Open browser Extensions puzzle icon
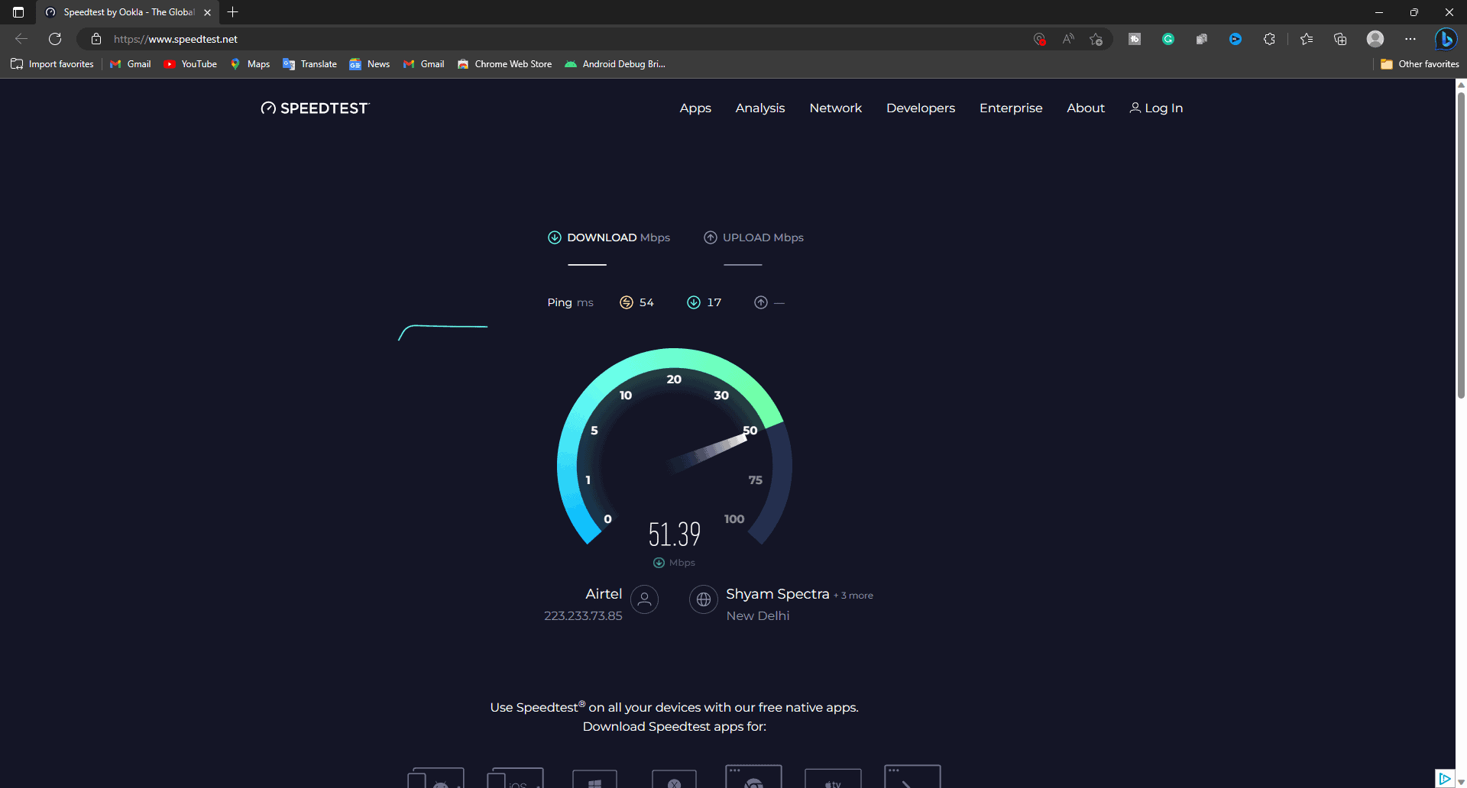 tap(1269, 39)
